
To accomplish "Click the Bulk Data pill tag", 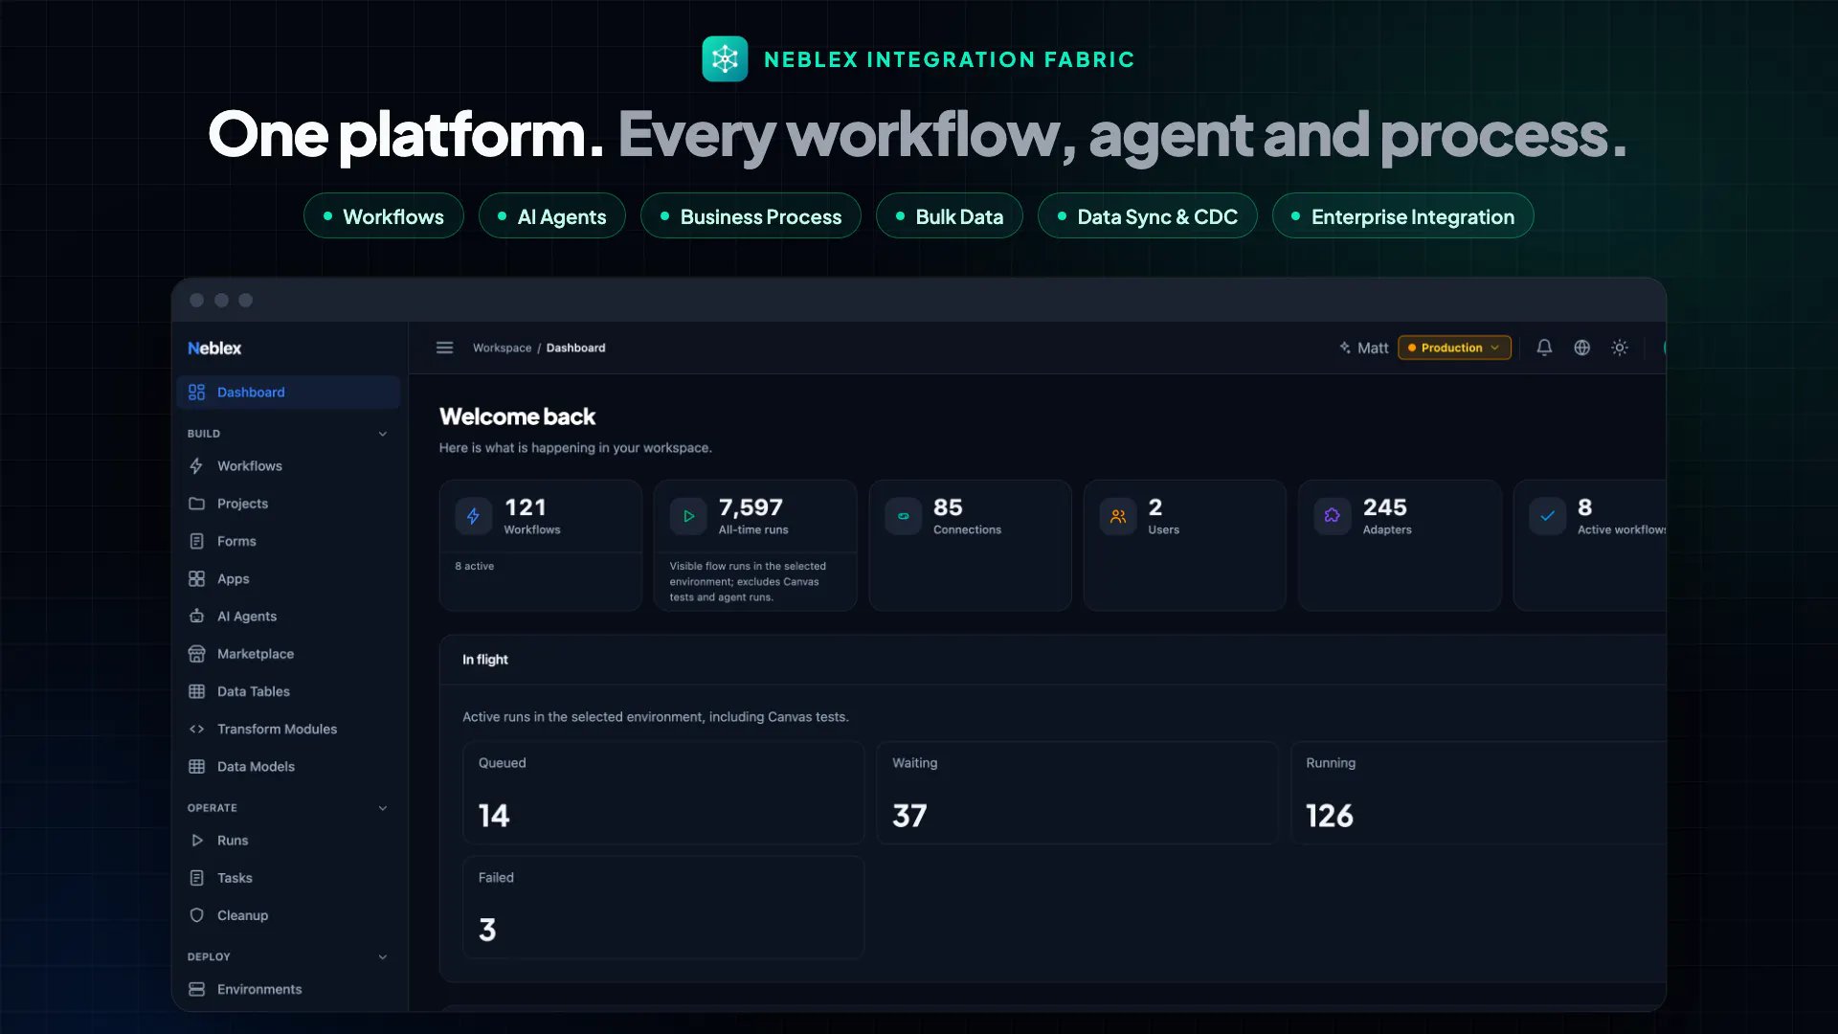I will click(950, 216).
